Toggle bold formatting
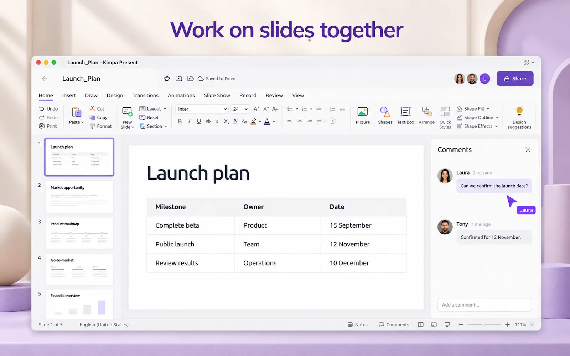 click(x=180, y=121)
